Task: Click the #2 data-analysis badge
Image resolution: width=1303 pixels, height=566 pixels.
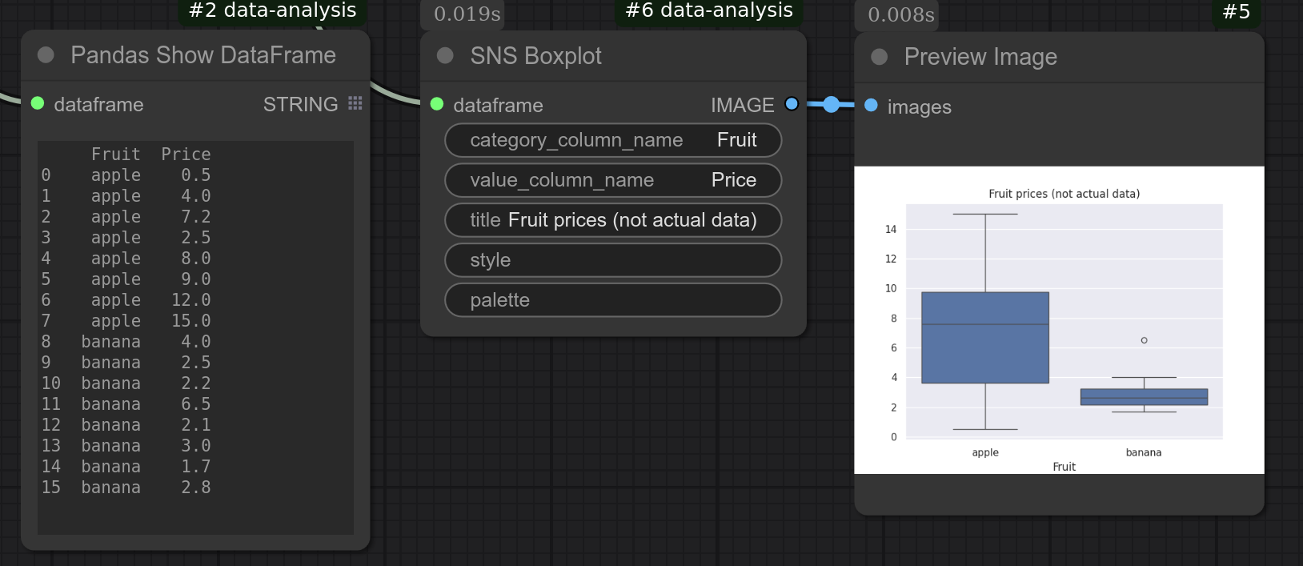Action: click(272, 11)
